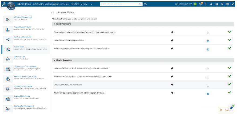The image size is (237, 114).
Task: Click Change Management icon
Action: tap(8, 99)
